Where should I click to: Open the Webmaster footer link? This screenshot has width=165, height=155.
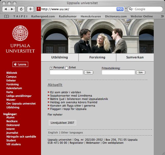tap(93, 143)
